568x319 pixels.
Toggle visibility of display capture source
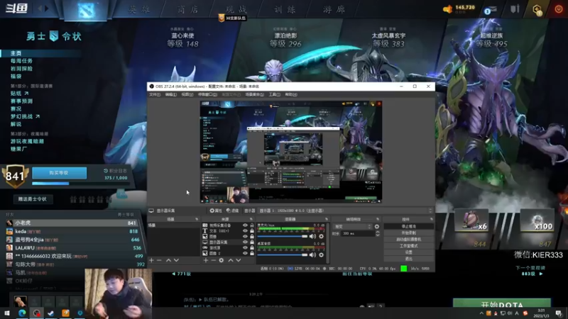[245, 242]
